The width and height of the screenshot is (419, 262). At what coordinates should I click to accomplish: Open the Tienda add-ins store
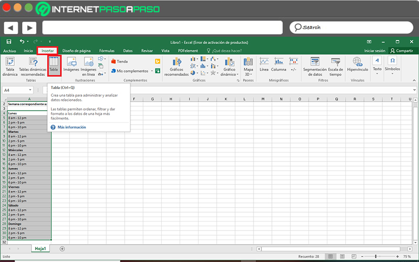pos(119,61)
